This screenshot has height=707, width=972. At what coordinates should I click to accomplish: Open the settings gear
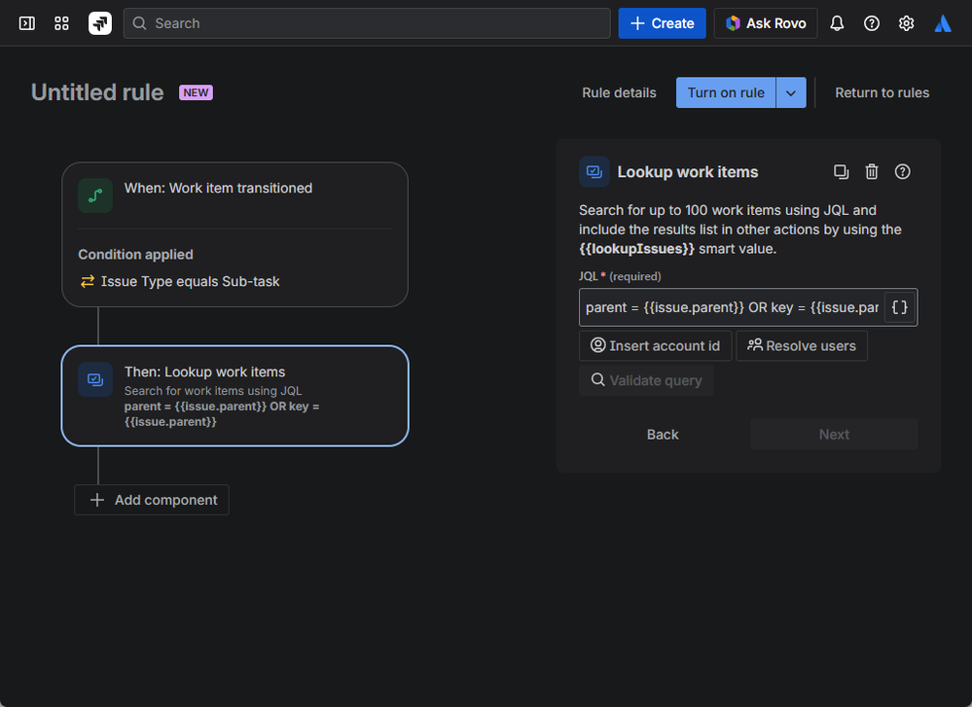[x=906, y=23]
